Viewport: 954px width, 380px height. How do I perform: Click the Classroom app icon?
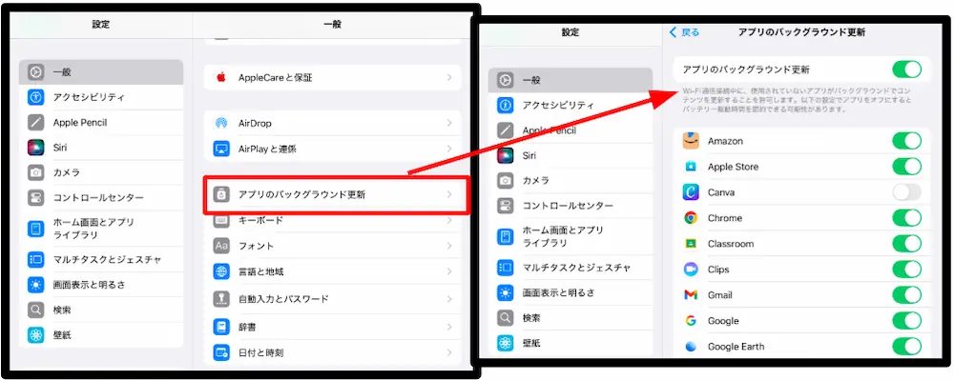[x=691, y=244]
